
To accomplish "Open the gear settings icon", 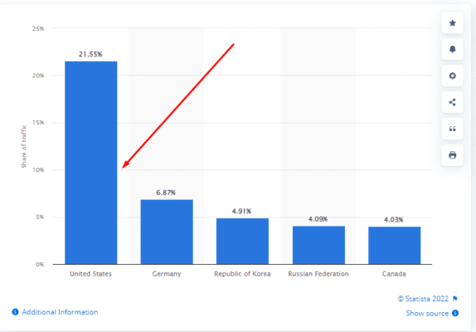I will 452,76.
